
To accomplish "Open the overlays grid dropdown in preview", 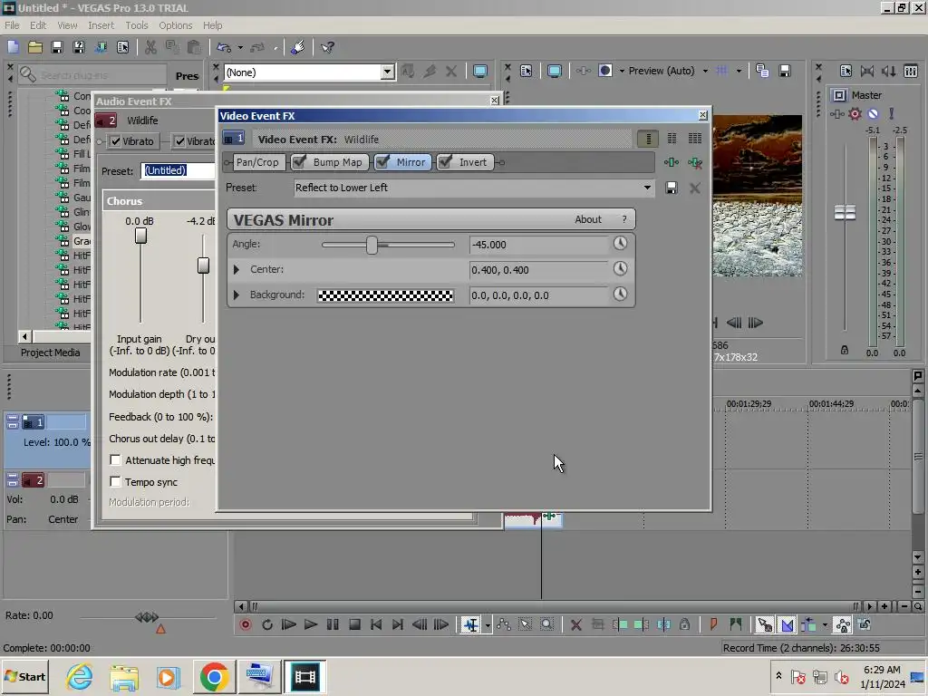I will tap(739, 71).
